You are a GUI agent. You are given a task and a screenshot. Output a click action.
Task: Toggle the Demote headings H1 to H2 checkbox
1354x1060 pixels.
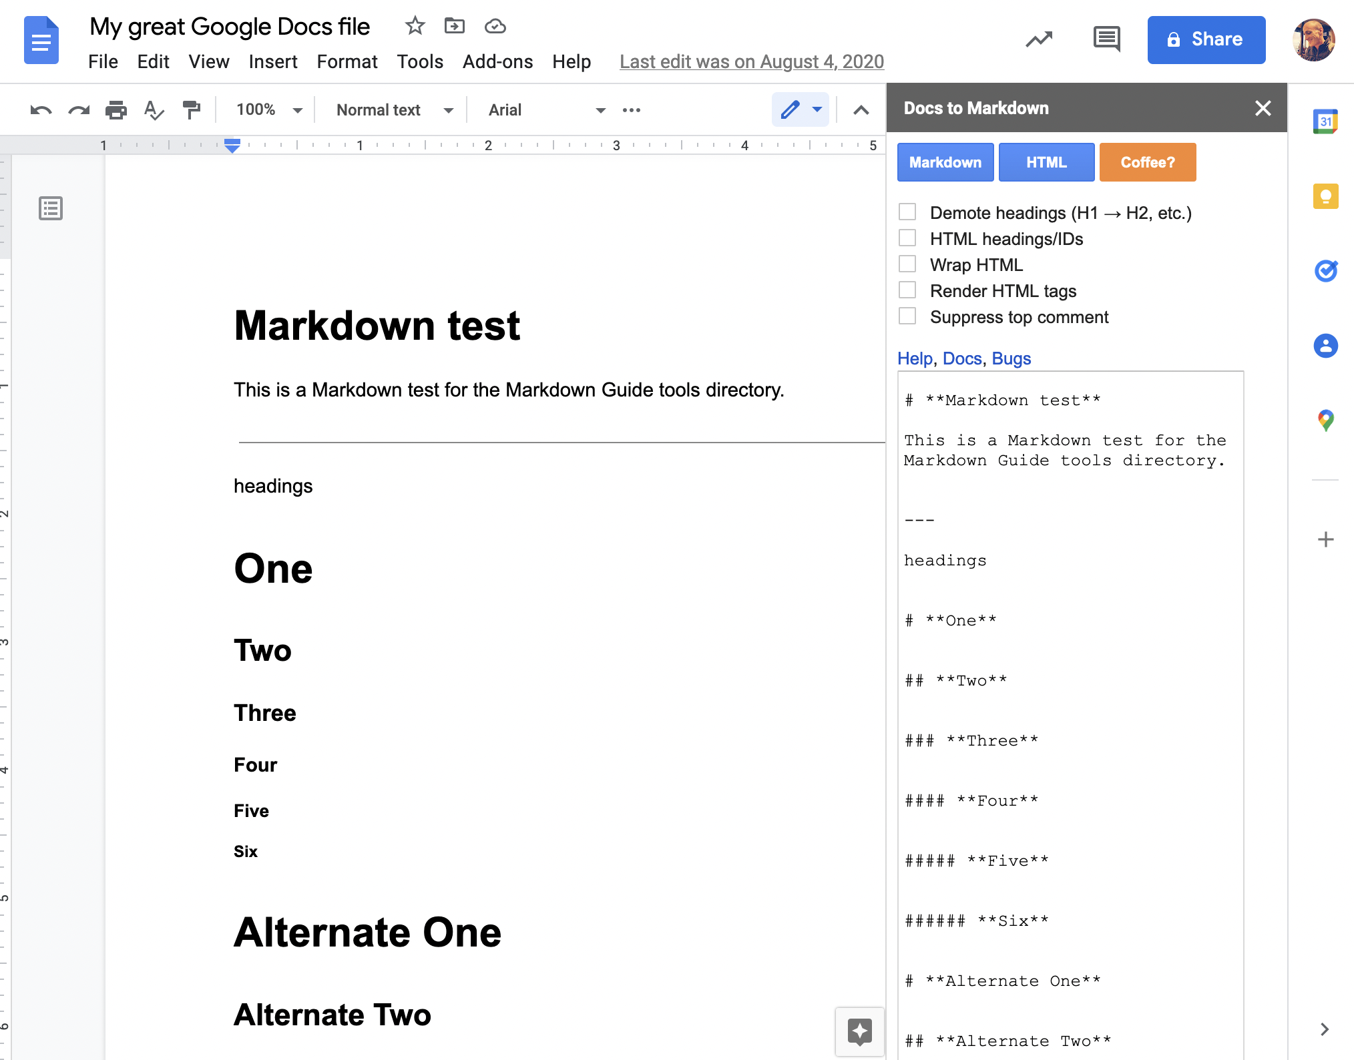click(x=909, y=211)
